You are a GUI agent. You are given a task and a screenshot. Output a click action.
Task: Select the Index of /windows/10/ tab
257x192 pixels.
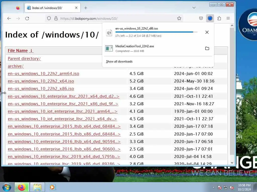[53, 8]
